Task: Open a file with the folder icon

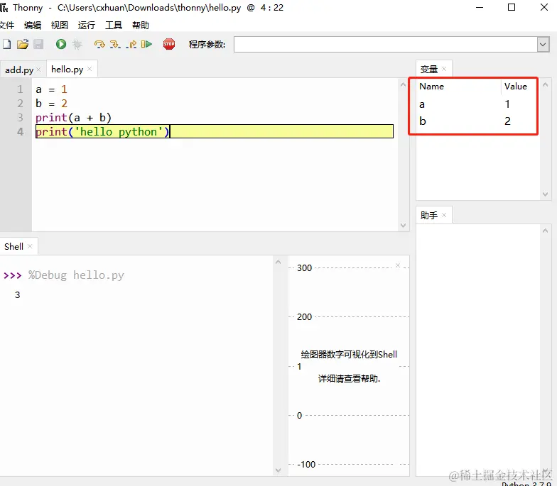Action: (x=23, y=44)
